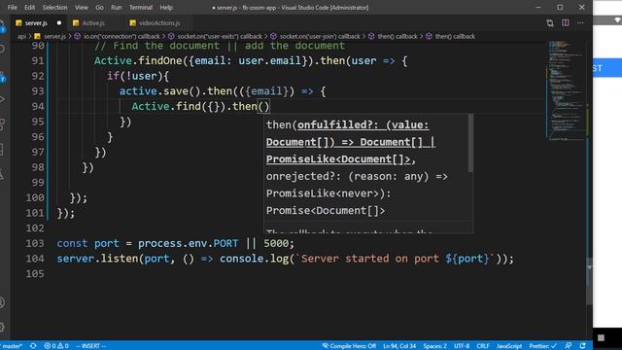Click 'console.log' on line 104
622x350 pixels.
pos(255,259)
